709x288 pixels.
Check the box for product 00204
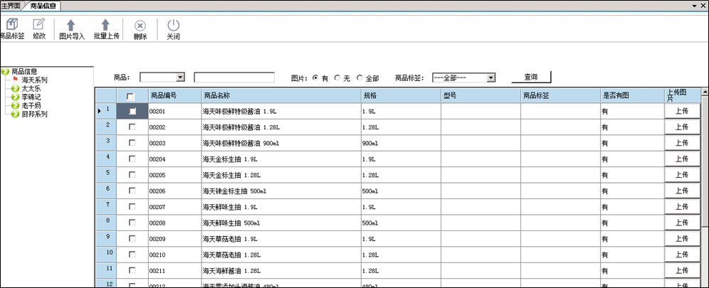[x=132, y=159]
